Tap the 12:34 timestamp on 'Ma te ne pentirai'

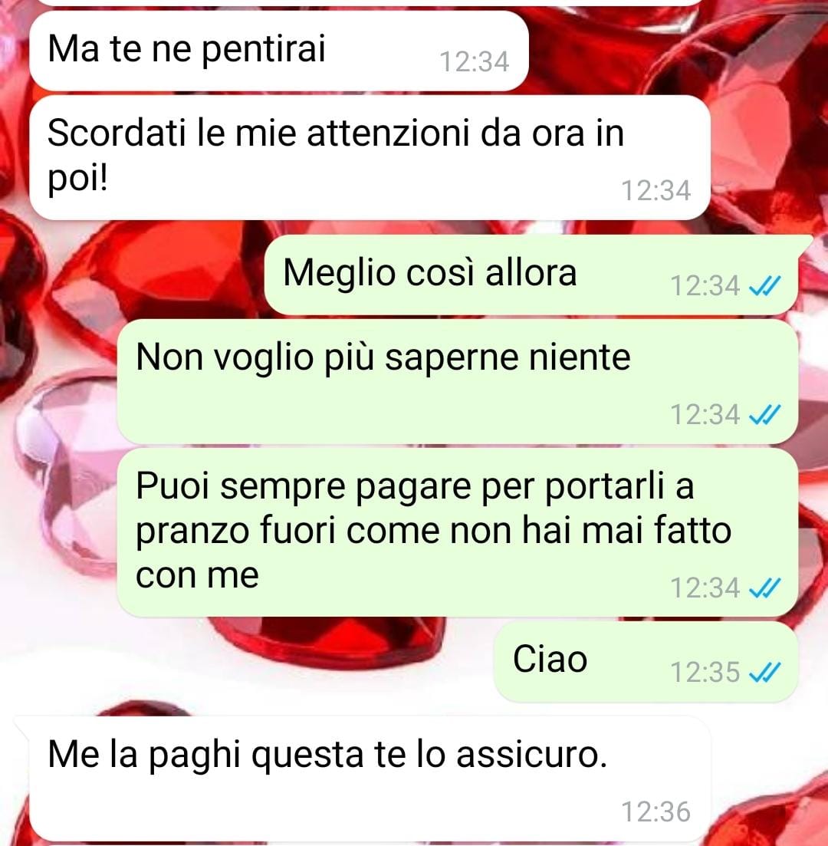pyautogui.click(x=474, y=61)
